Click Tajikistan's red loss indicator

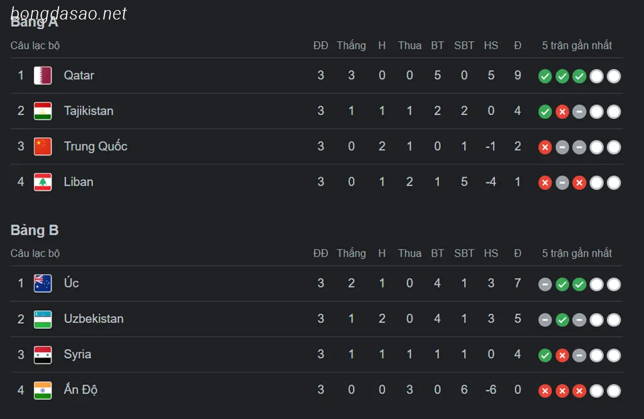click(562, 112)
